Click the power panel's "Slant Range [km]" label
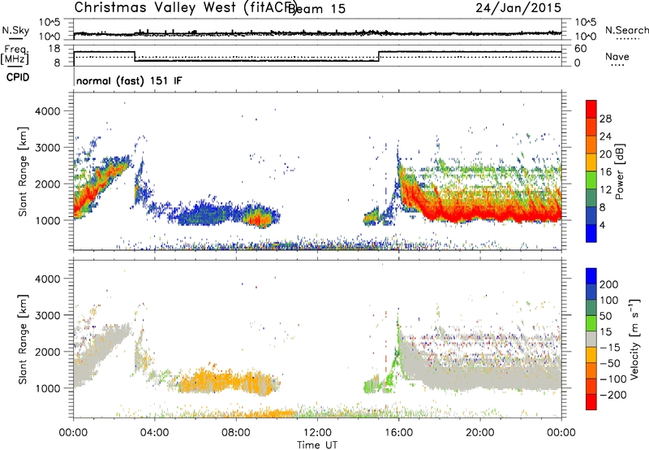Screen dimensions: 649x450 pos(23,171)
